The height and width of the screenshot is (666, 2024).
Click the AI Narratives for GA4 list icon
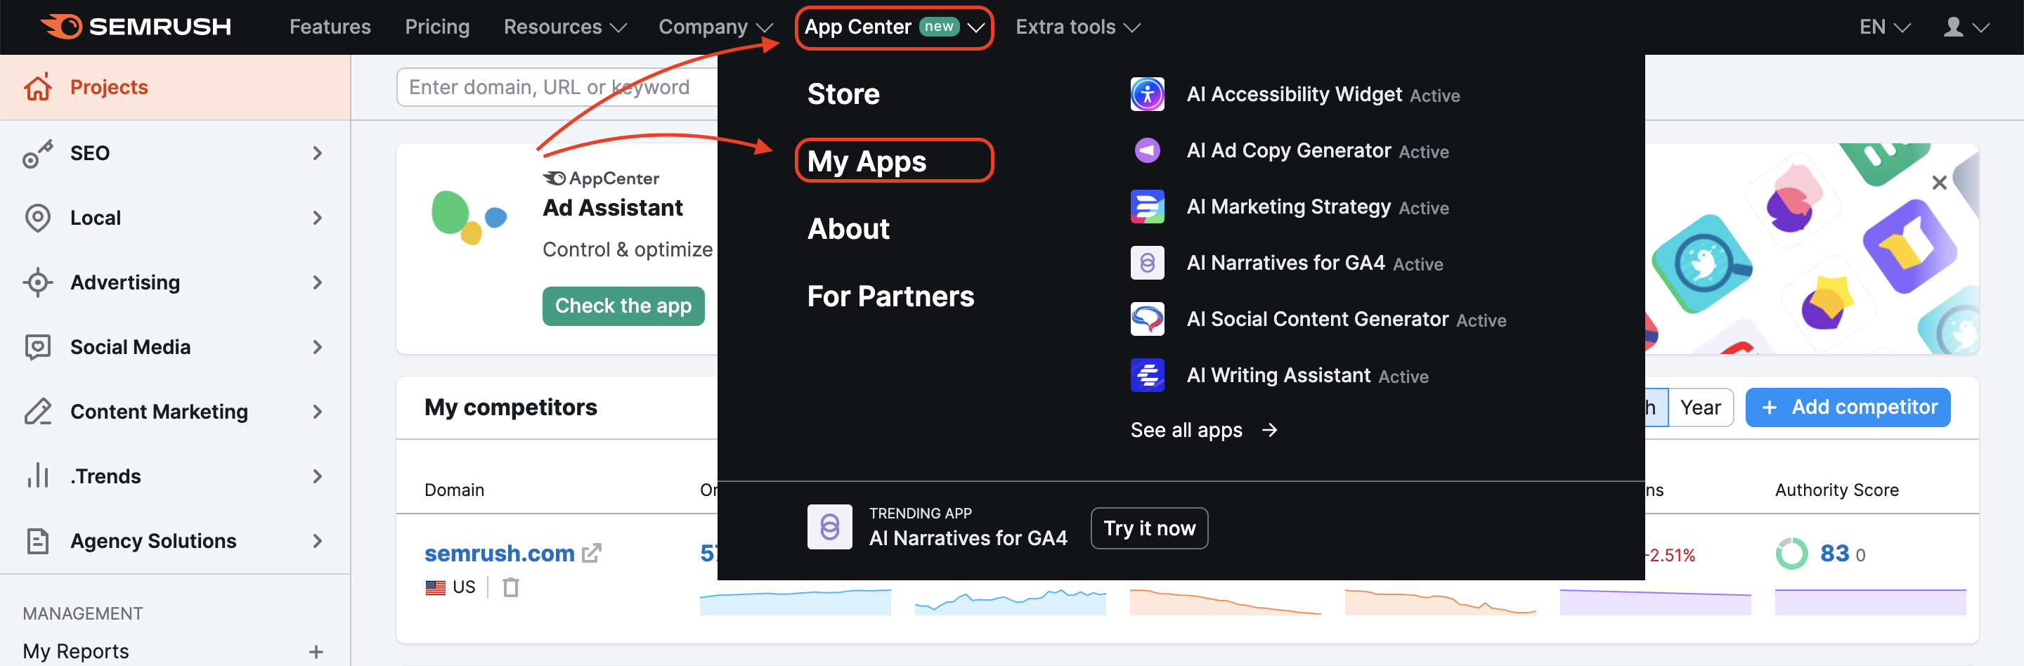pos(1147,262)
